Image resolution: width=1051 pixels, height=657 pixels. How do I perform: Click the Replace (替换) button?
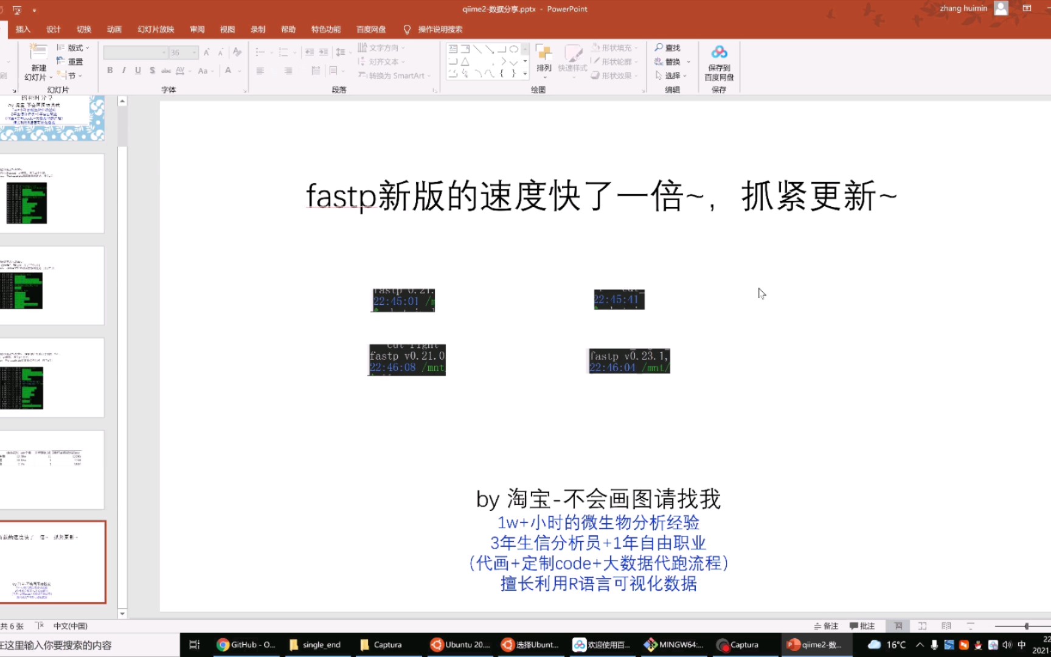[668, 61]
